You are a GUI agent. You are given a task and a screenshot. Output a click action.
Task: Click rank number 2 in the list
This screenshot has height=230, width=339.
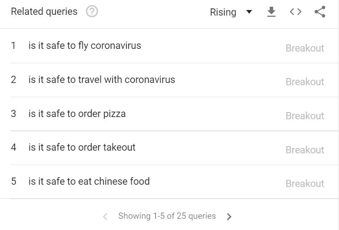[x=13, y=80]
